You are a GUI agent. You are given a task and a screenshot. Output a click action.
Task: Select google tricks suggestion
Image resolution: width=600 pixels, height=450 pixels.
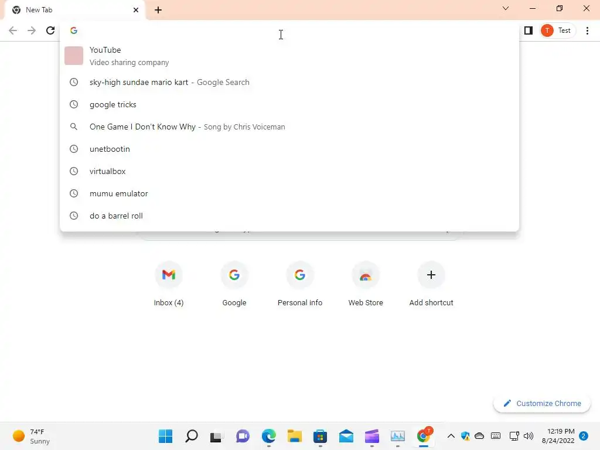pyautogui.click(x=289, y=104)
